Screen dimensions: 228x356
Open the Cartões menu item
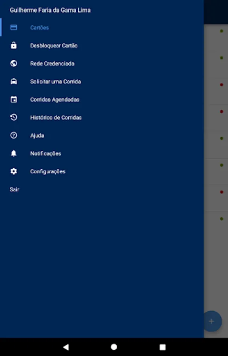pyautogui.click(x=102, y=27)
